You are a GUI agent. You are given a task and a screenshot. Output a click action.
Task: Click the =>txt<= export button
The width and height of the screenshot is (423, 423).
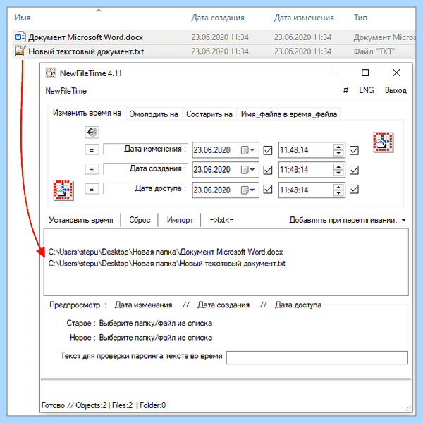tap(221, 220)
